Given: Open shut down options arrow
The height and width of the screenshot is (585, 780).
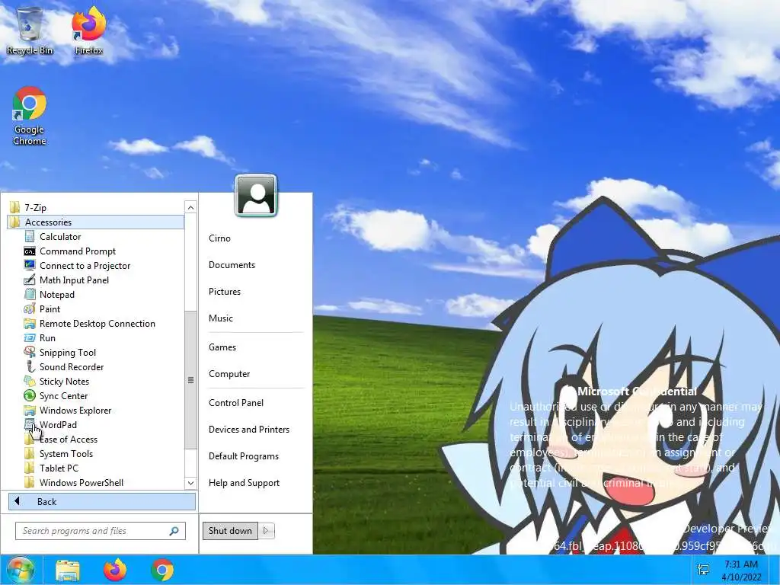Looking at the screenshot, I should (x=266, y=531).
